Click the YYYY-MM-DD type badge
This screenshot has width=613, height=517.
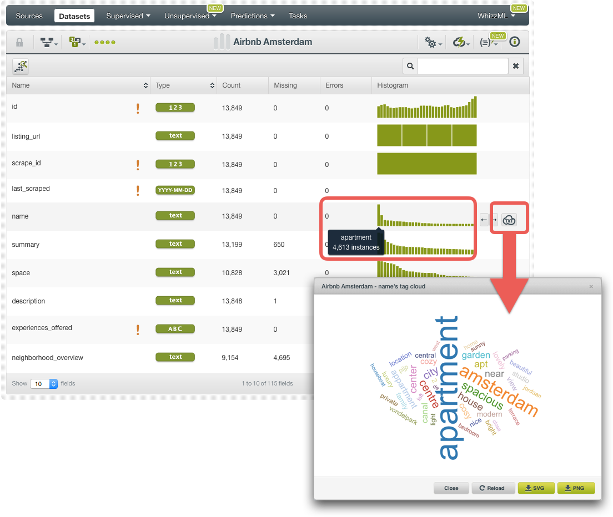click(175, 190)
